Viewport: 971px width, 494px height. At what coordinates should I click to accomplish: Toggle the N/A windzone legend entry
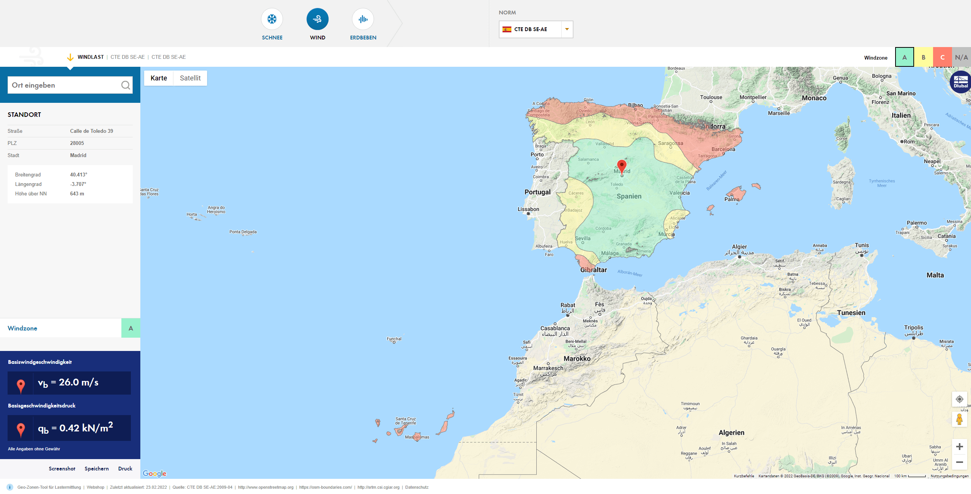(962, 57)
